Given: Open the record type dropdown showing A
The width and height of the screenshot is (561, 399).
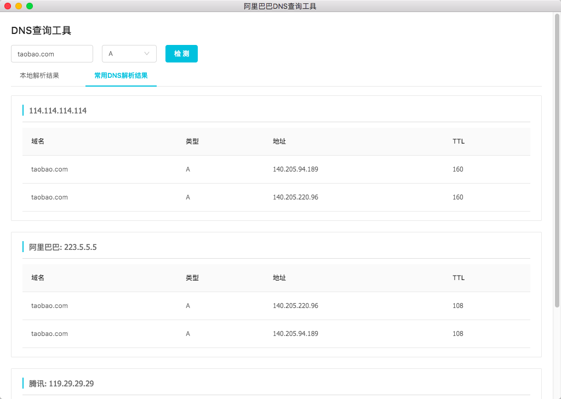Looking at the screenshot, I should 129,54.
